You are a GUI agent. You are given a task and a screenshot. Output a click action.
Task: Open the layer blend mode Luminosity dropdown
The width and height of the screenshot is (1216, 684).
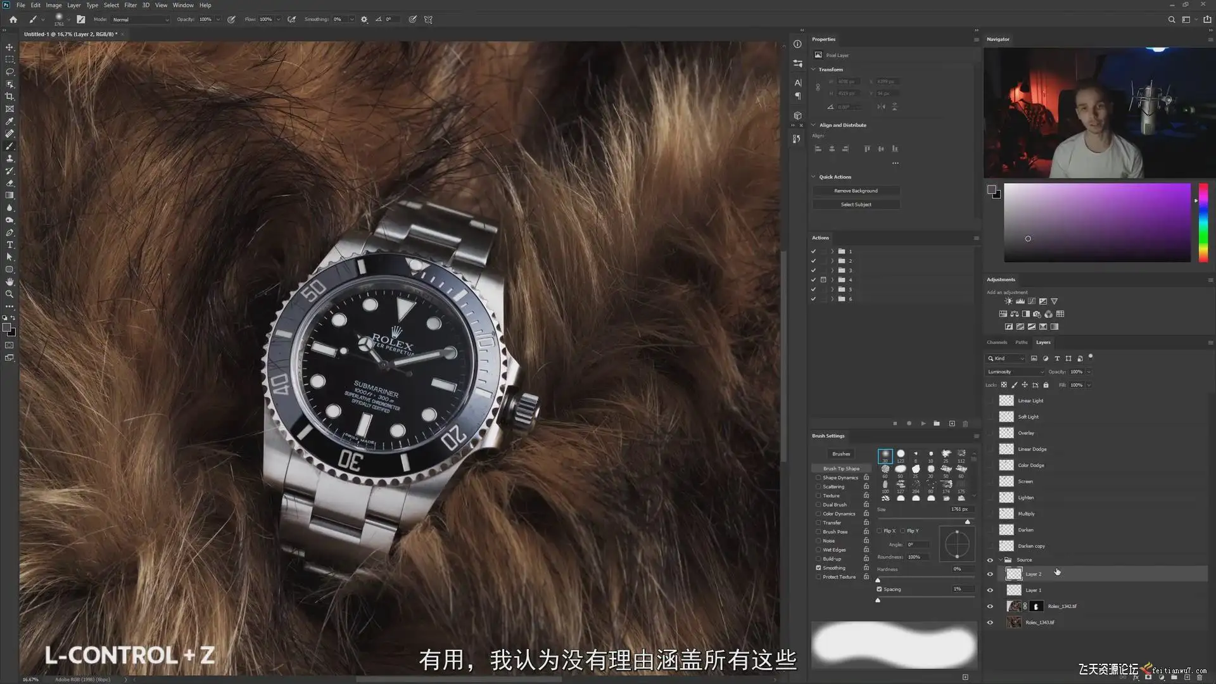coord(1015,372)
